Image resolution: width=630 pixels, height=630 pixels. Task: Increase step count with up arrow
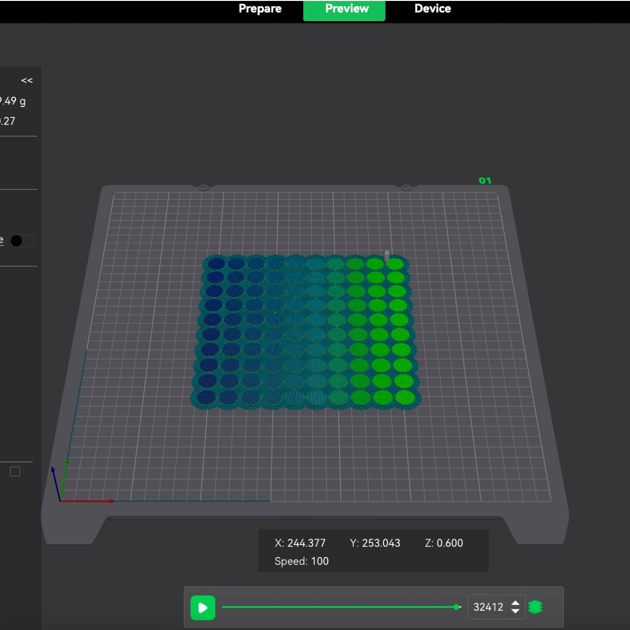point(516,603)
